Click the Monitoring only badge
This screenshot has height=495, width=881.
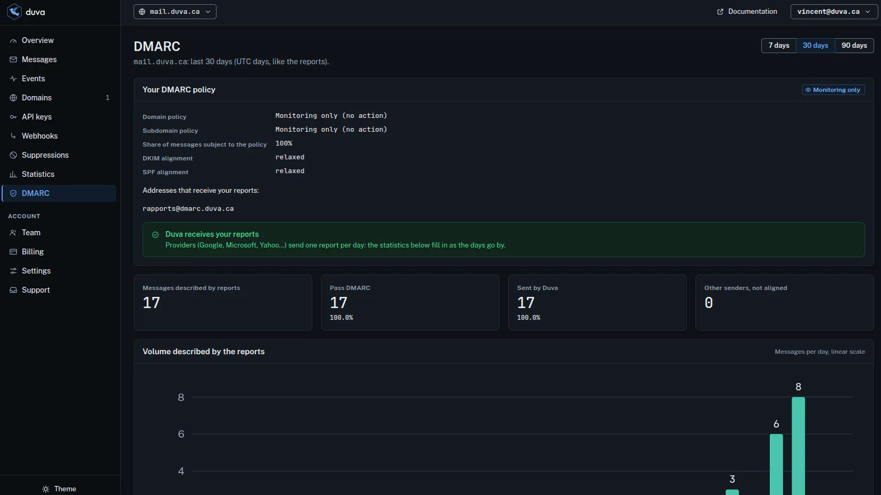pyautogui.click(x=834, y=90)
